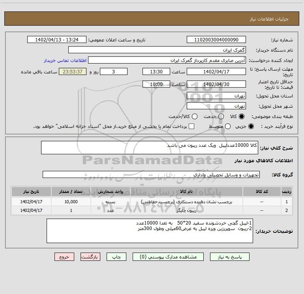Click the بازگشت back button
The image size is (304, 294).
coord(90,257)
